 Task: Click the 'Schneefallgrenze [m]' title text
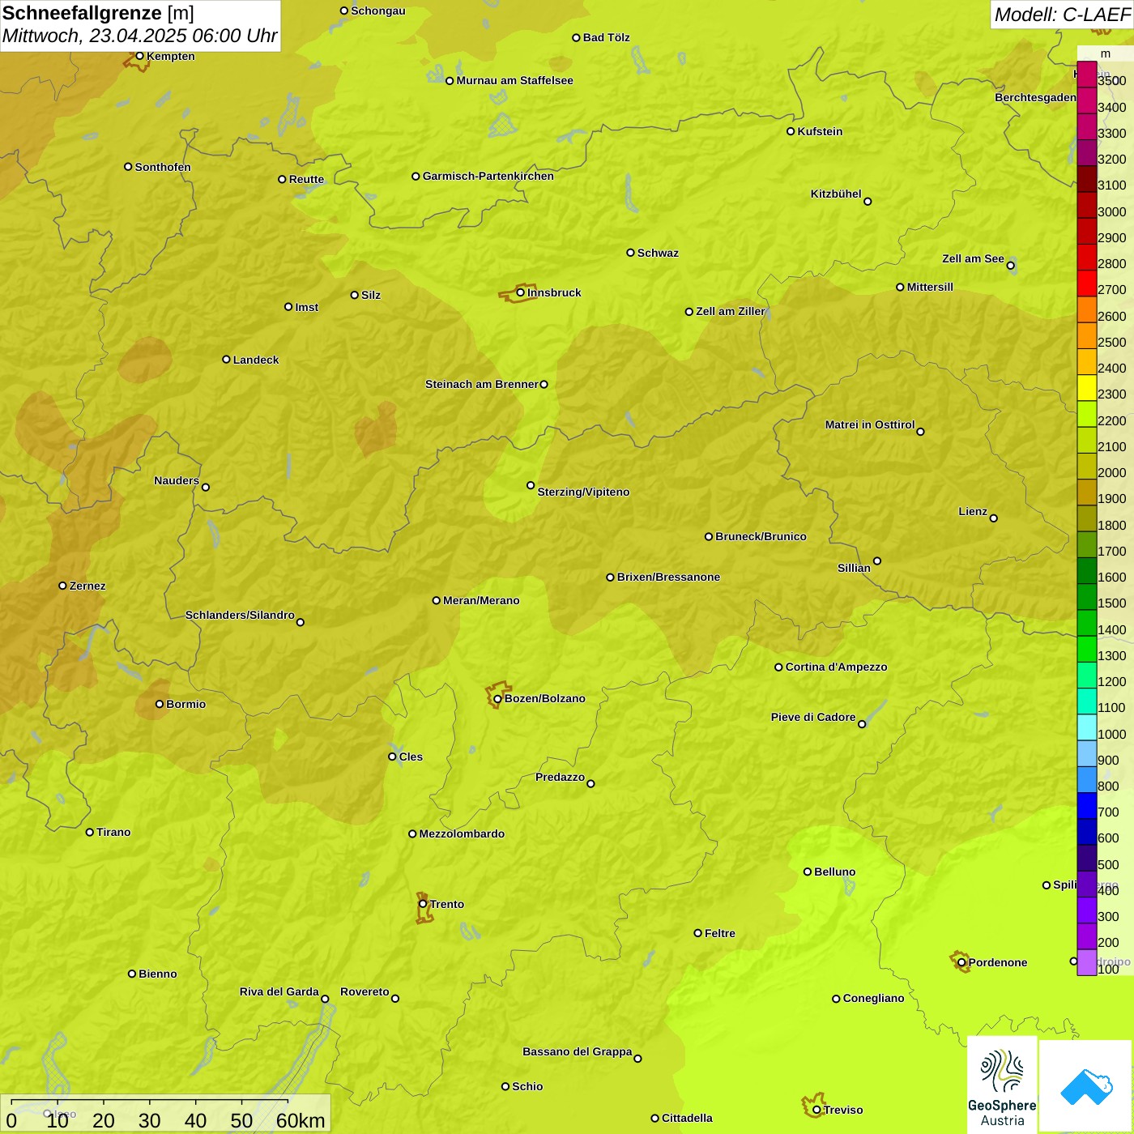[x=98, y=13]
